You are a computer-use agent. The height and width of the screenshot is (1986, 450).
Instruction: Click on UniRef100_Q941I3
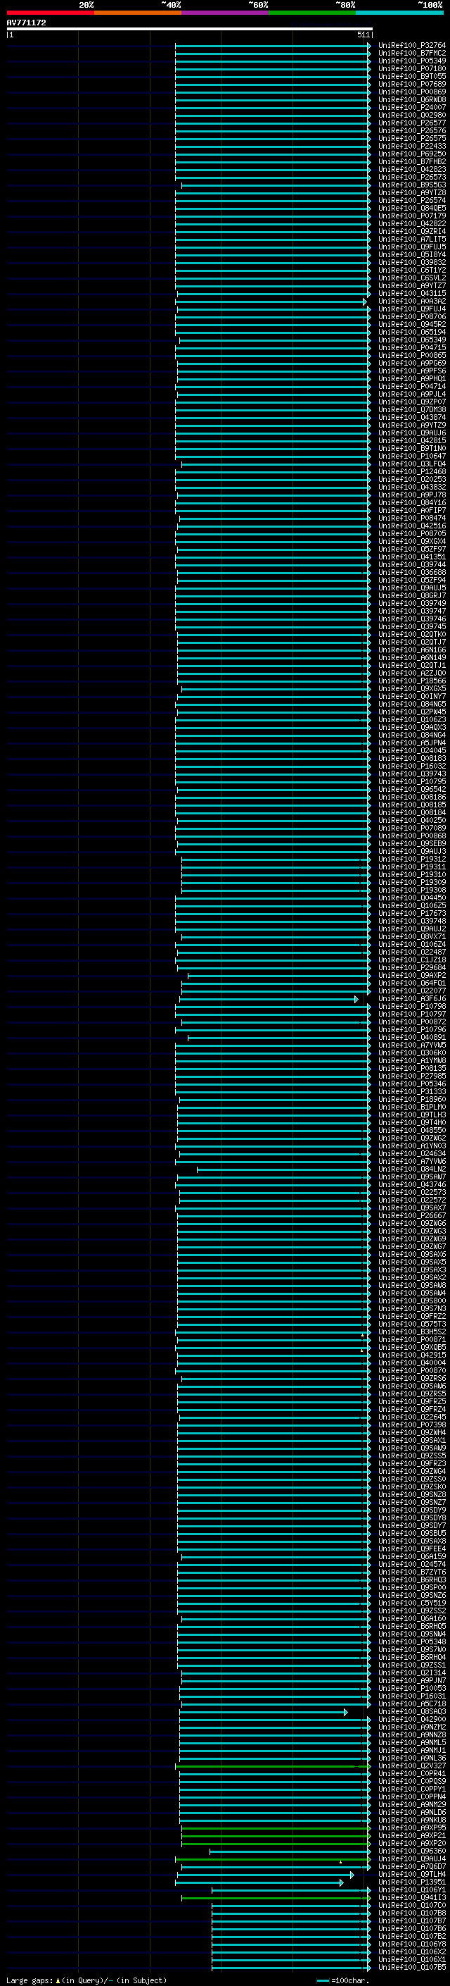click(x=412, y=1897)
